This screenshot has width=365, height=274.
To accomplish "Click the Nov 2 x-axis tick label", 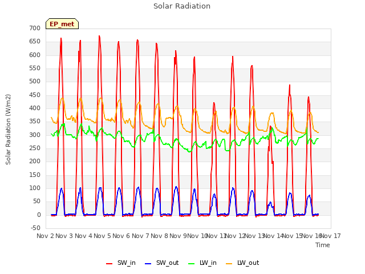I will (x=45, y=236).
